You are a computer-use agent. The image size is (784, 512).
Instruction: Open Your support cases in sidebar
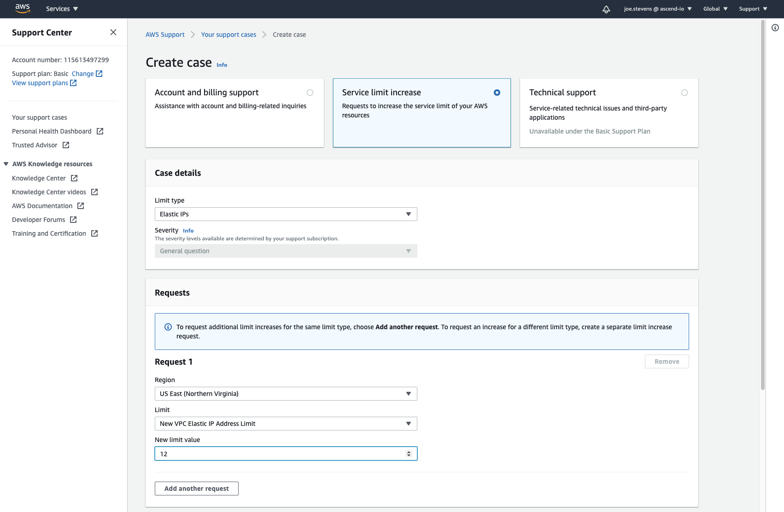tap(40, 117)
